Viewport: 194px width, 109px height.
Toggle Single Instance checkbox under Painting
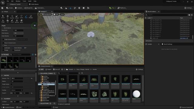(x=12, y=84)
